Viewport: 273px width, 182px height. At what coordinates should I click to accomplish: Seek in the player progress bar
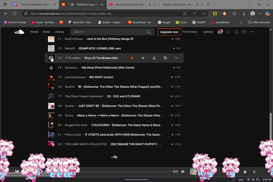point(125,172)
